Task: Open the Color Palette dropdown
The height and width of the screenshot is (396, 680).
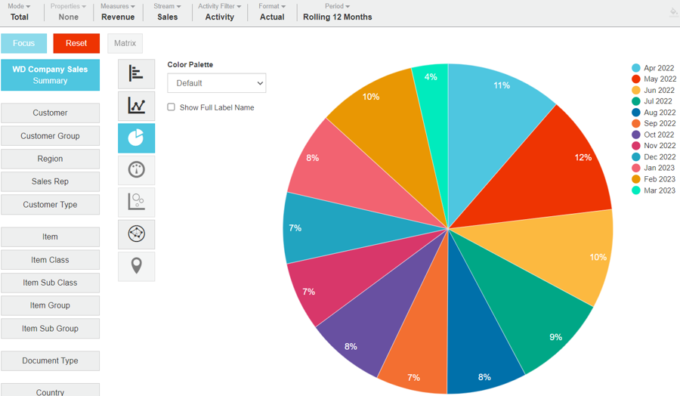Action: click(x=216, y=83)
